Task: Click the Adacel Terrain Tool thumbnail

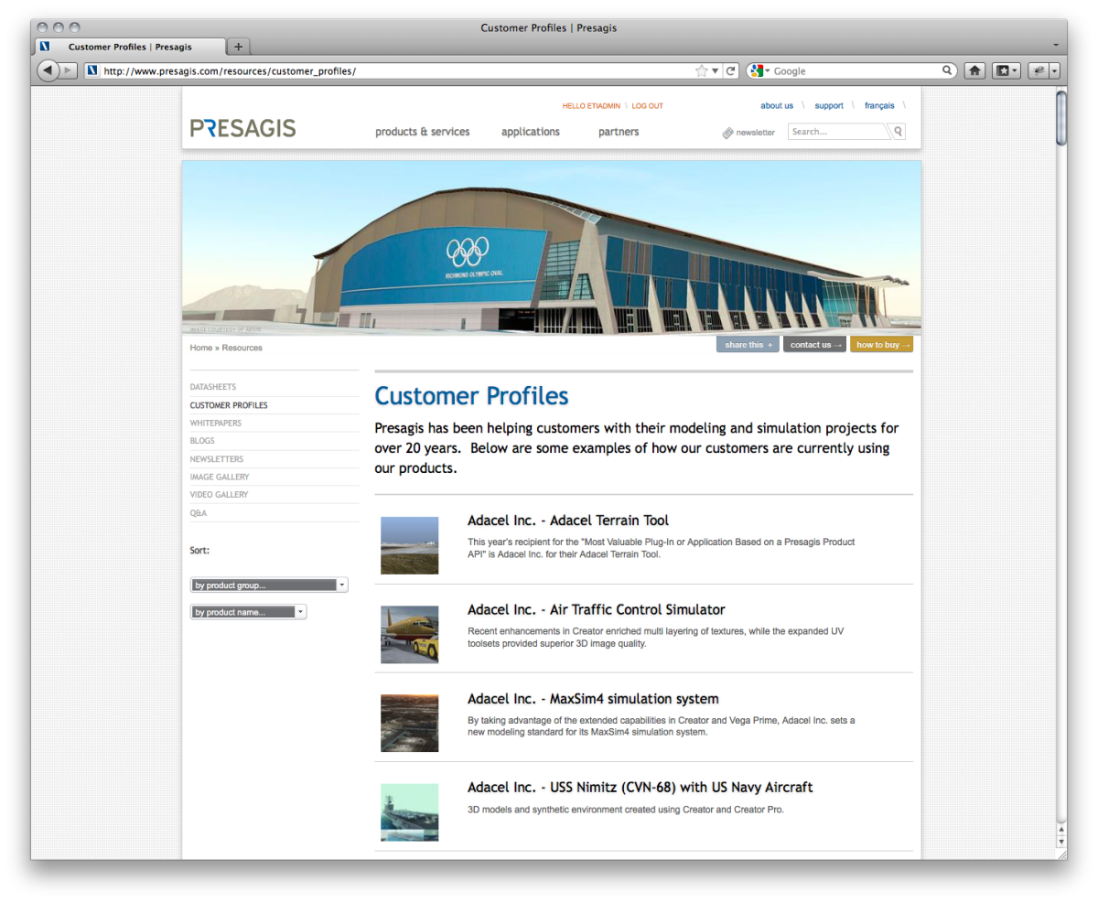Action: (x=409, y=545)
